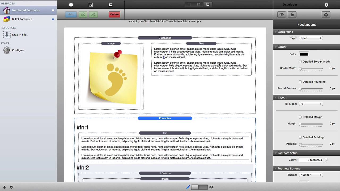This screenshot has height=191, width=340.
Task: Enable Detailed Border Width checkbox
Action: click(300, 62)
